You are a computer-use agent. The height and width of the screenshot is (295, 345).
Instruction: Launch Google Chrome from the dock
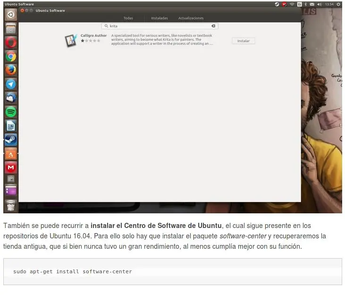(10, 57)
